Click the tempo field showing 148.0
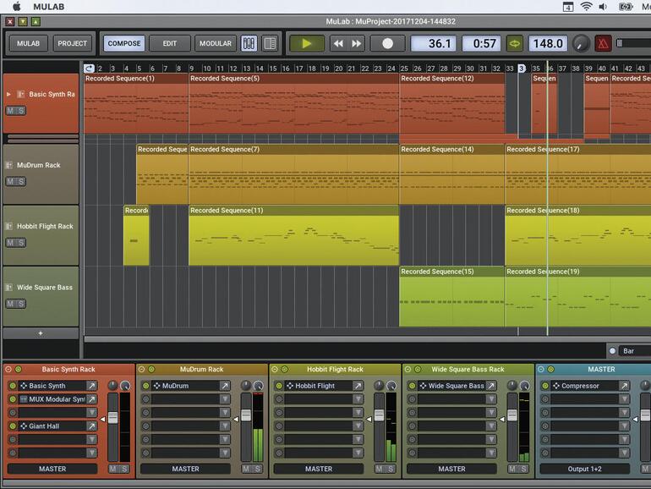651x489 pixels. tap(547, 43)
